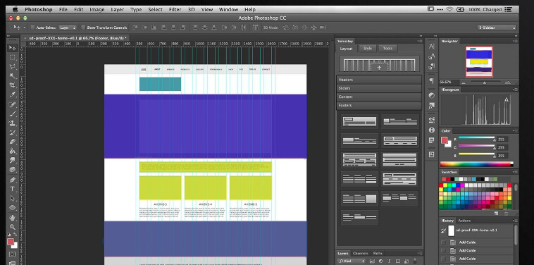The width and height of the screenshot is (534, 265).
Task: Expand the Sliders section in Velocity
Action: [379, 88]
